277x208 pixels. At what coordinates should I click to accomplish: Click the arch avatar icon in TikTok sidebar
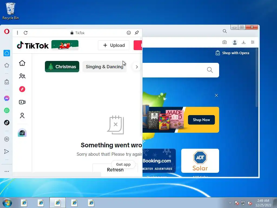point(22,132)
